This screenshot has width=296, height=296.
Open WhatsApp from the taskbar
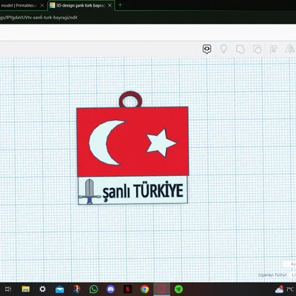click(94, 289)
